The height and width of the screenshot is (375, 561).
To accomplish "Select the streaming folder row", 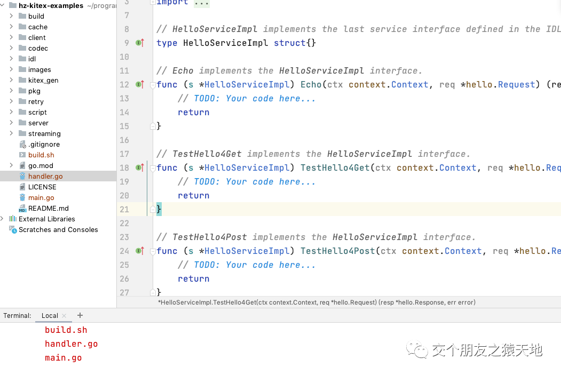I will tap(58, 133).
